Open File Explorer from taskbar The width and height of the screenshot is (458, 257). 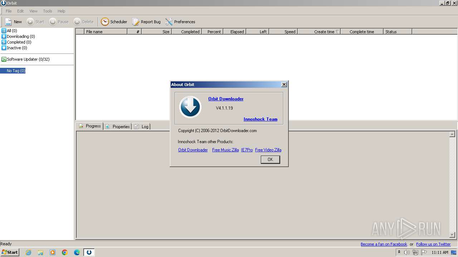tap(40, 252)
